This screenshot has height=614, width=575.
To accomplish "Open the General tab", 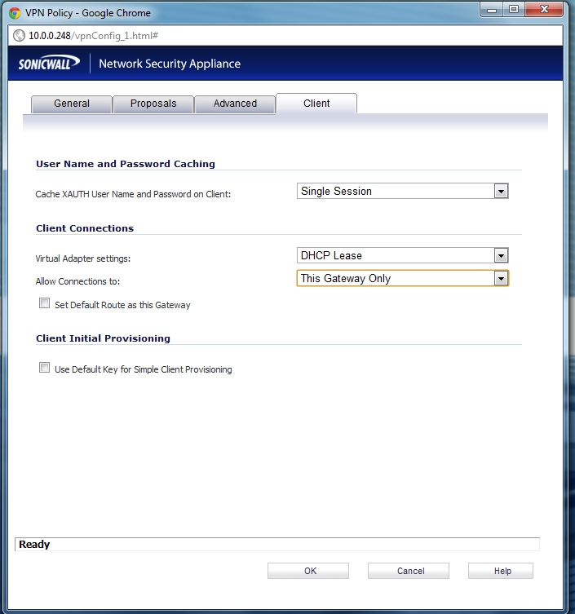I will [72, 104].
